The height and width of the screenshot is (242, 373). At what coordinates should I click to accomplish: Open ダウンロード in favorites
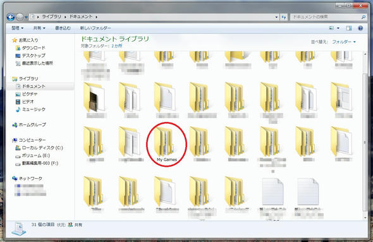(34, 48)
